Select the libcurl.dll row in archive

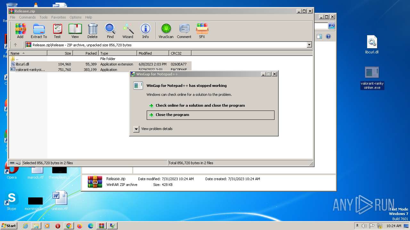[x=100, y=64]
